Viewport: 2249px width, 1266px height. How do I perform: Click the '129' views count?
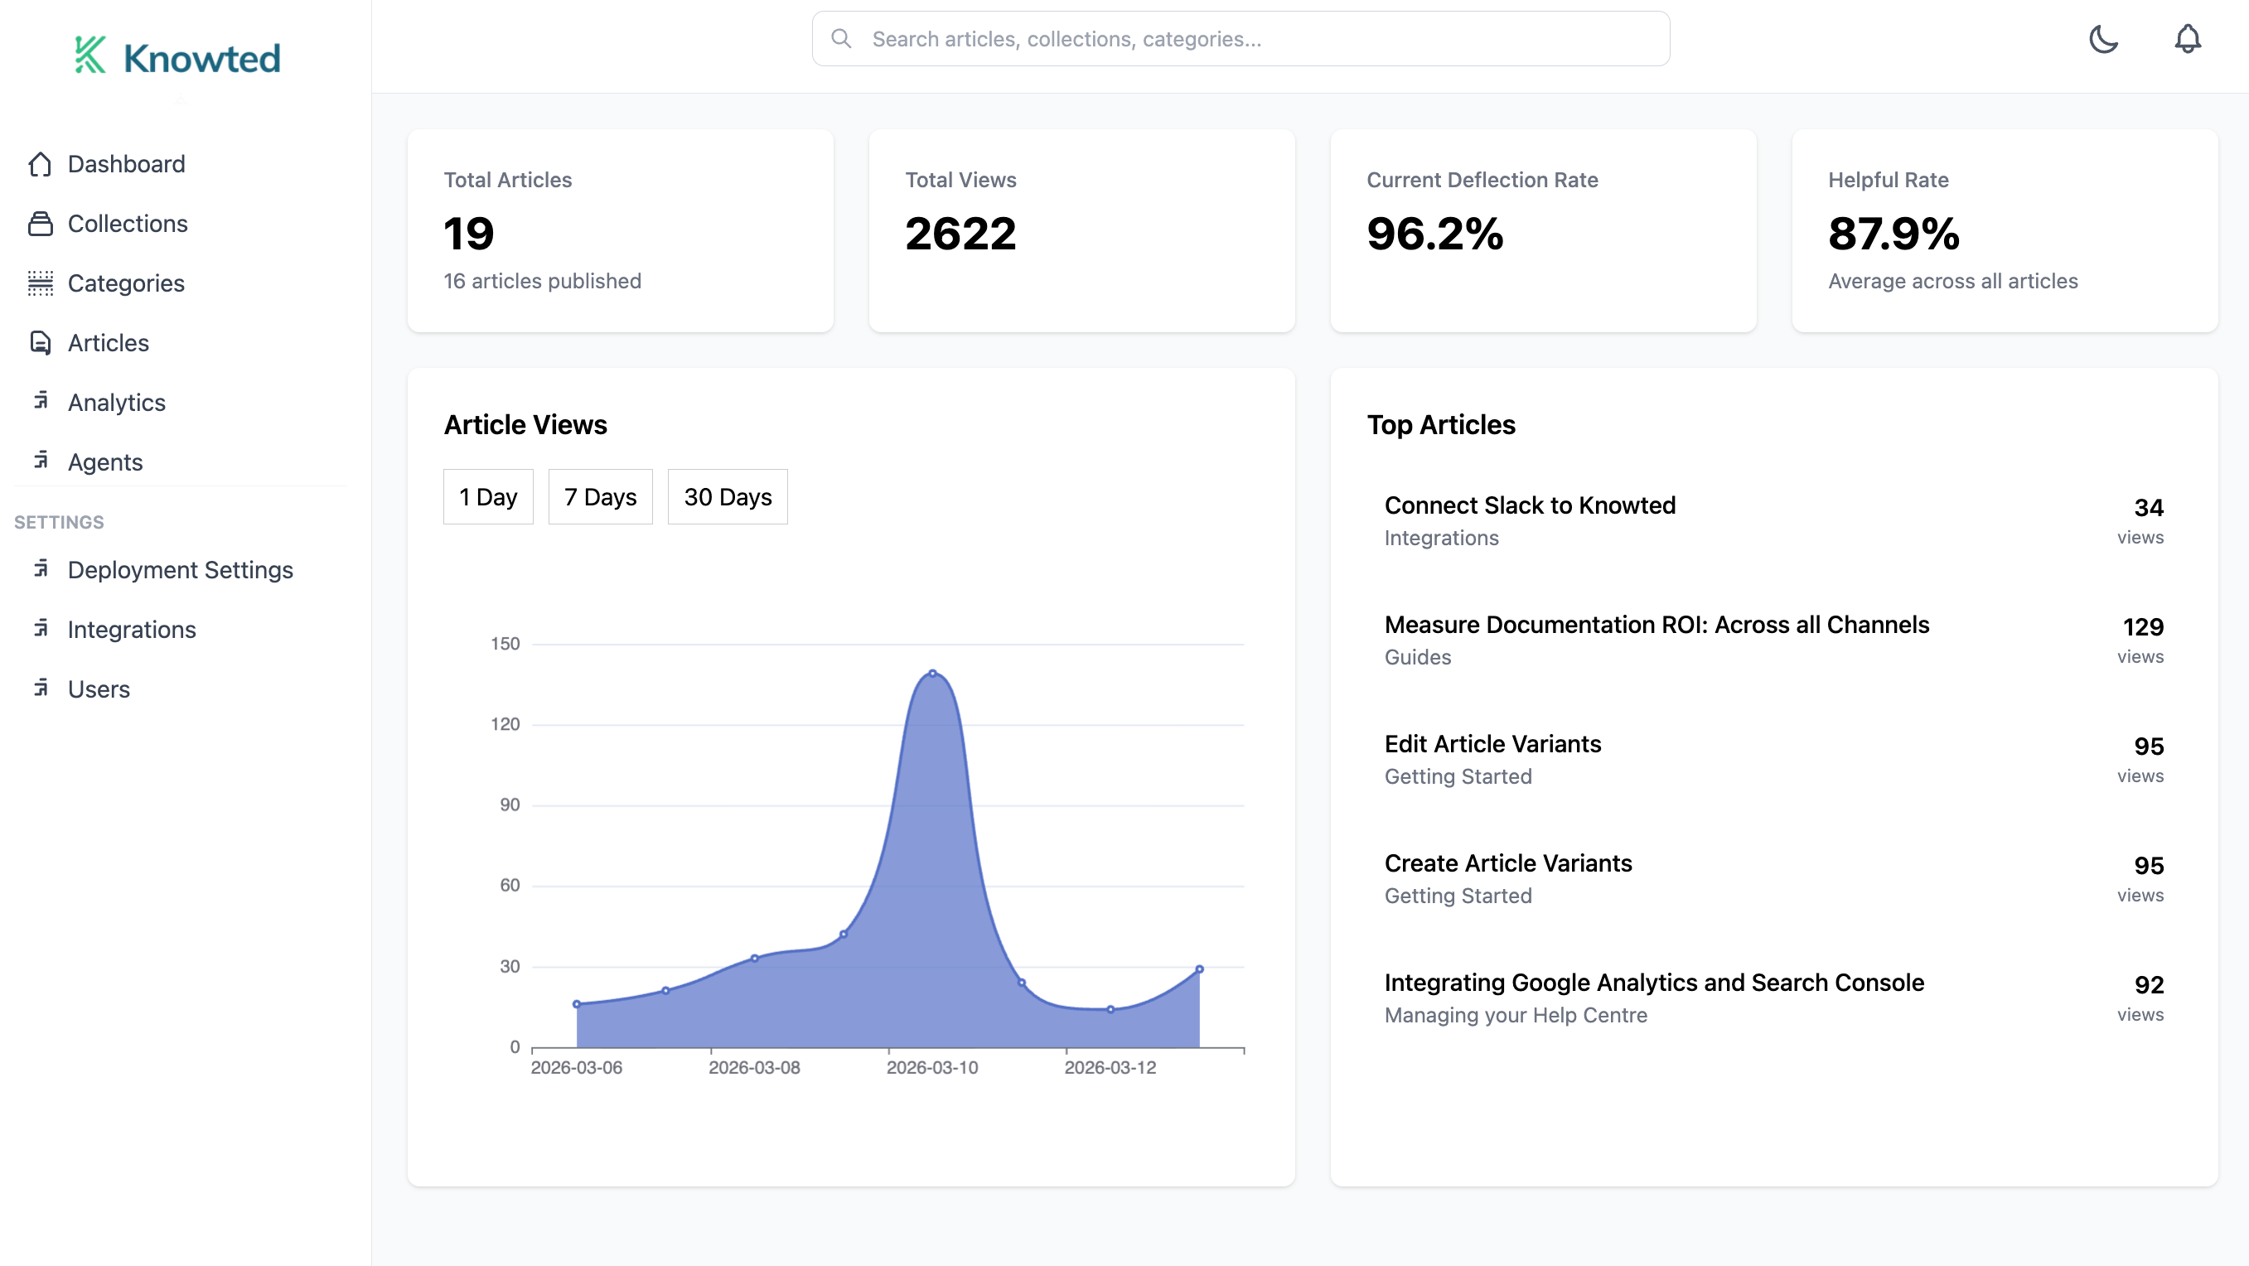point(2142,627)
